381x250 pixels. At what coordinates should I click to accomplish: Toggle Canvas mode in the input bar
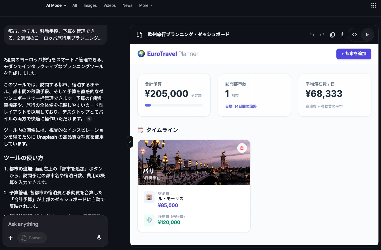32,238
